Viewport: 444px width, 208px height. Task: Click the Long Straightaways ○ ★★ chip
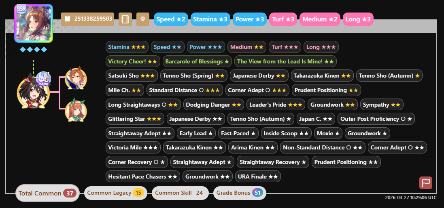(143, 105)
